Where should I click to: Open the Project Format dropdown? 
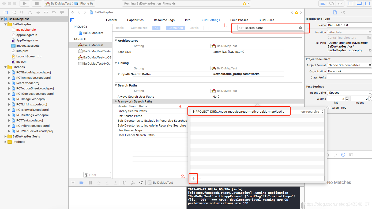350,65
